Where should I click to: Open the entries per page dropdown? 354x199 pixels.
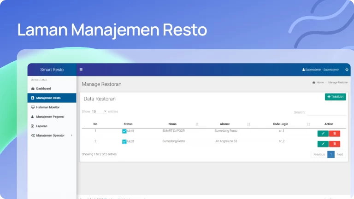coord(99,111)
